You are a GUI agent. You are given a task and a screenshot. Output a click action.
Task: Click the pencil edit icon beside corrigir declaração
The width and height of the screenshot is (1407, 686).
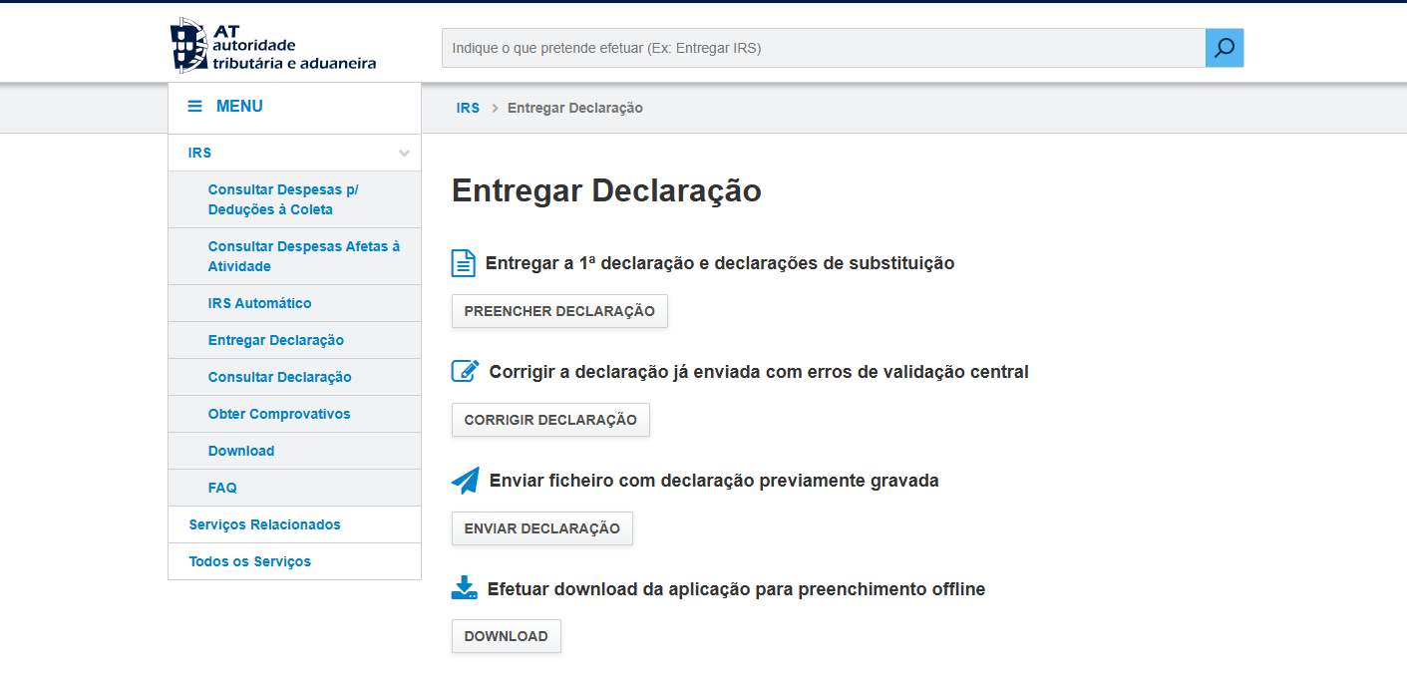tap(464, 369)
